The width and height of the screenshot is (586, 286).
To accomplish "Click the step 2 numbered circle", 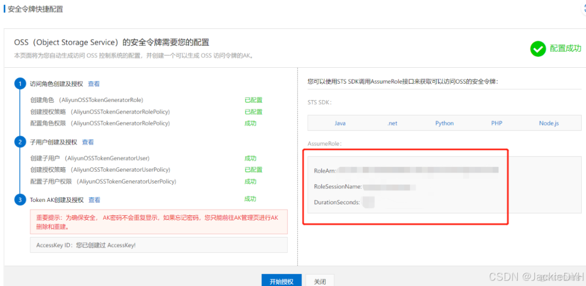I will pos(20,142).
